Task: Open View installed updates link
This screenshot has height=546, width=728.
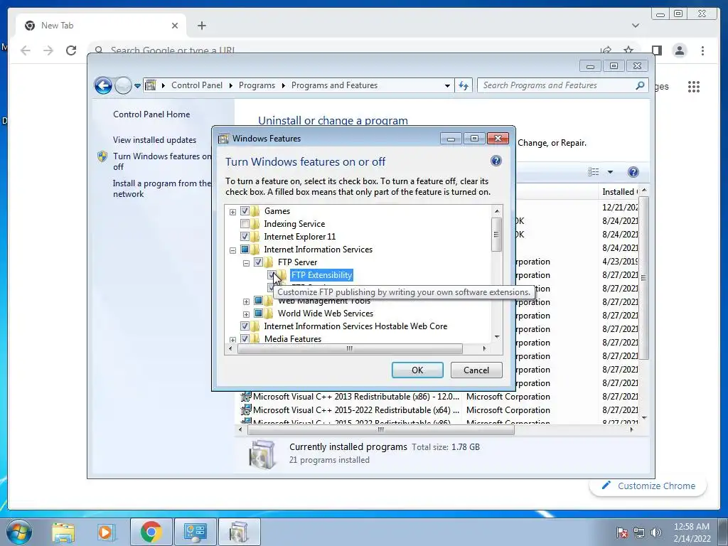Action: click(154, 140)
